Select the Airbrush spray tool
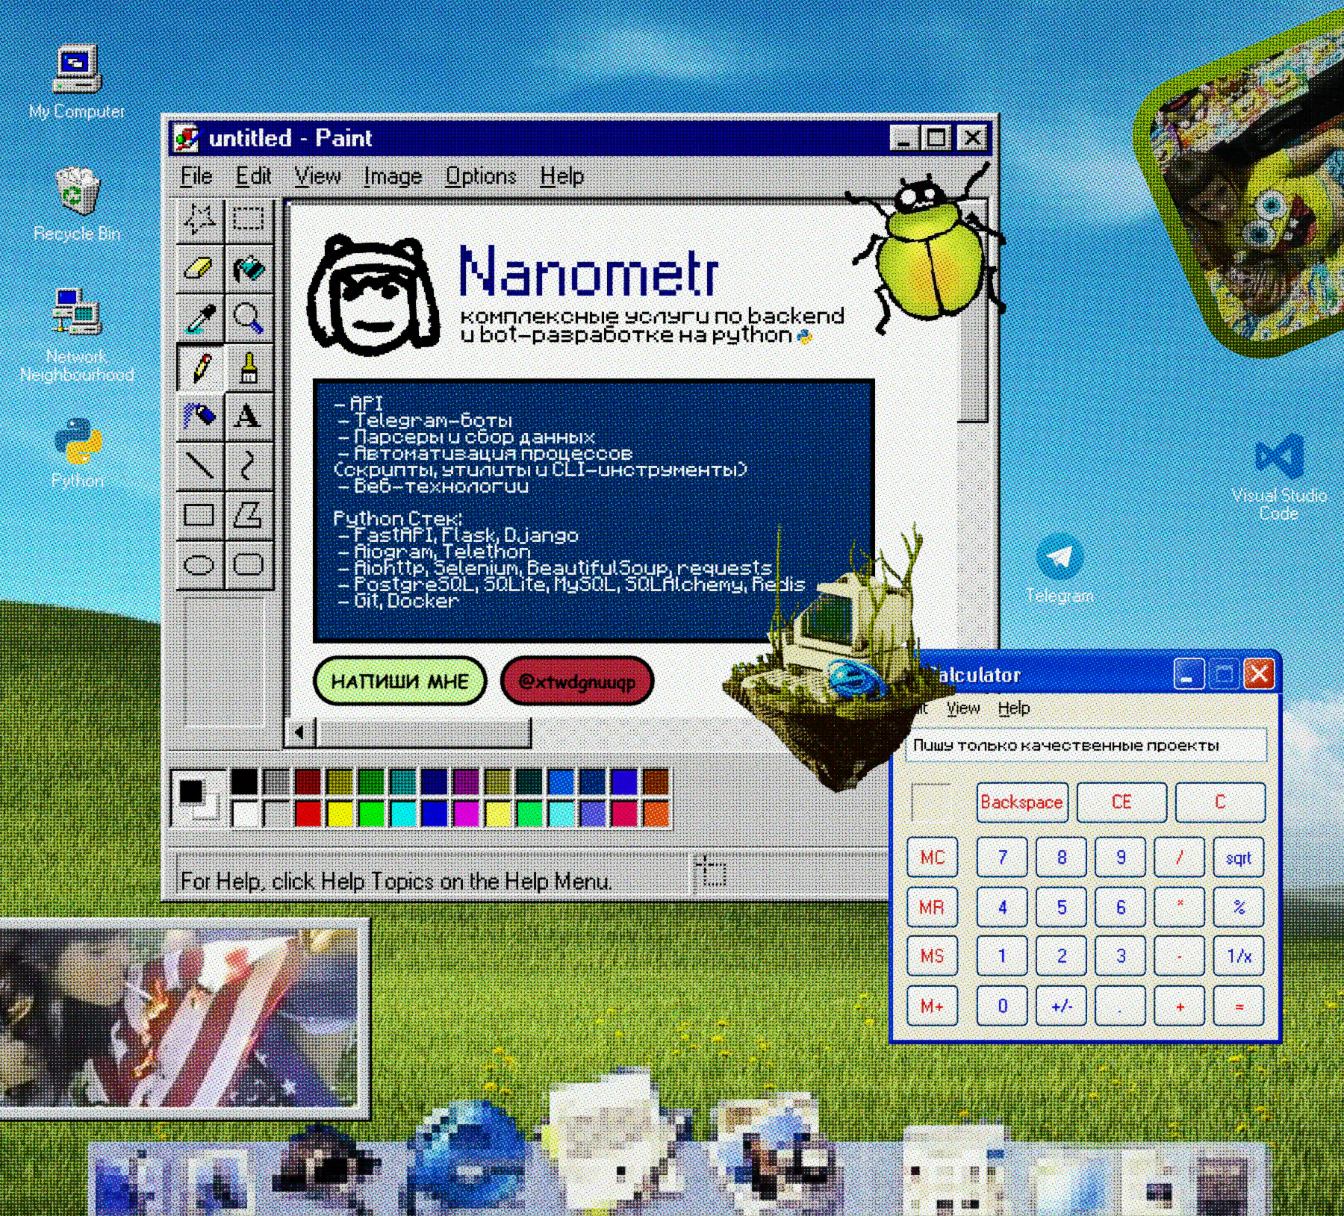 [199, 416]
